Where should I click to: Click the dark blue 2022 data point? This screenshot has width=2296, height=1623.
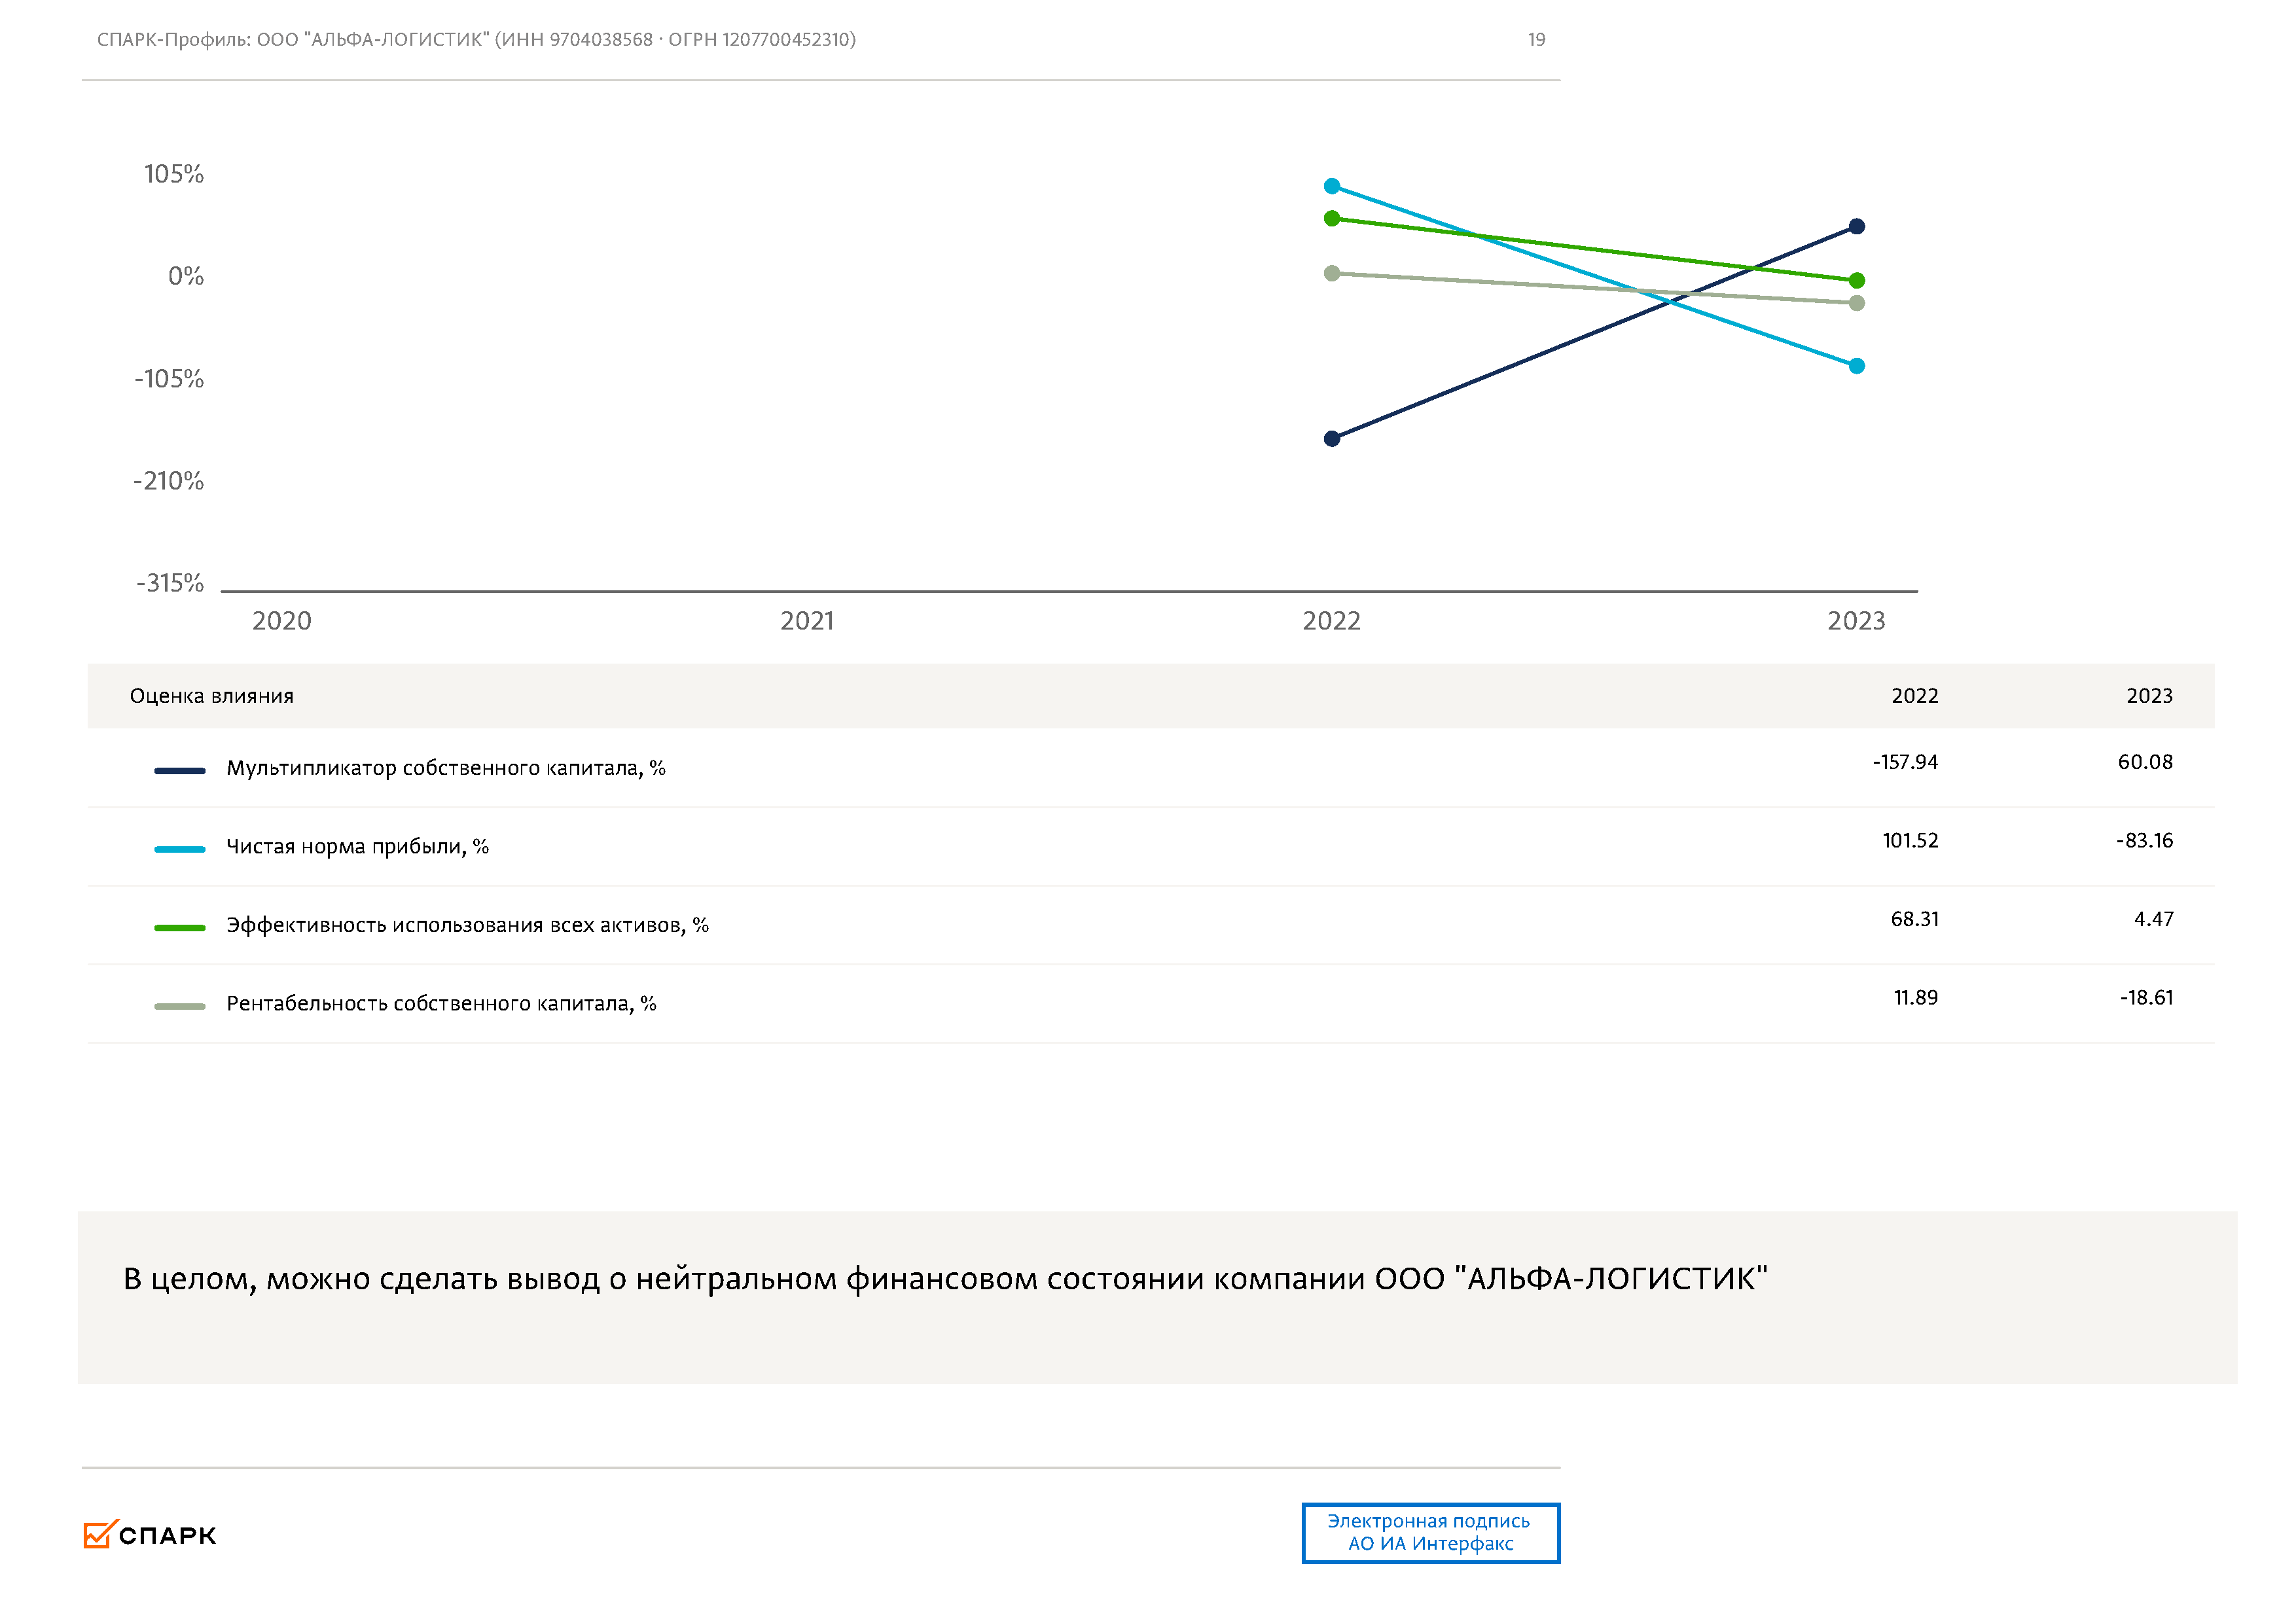[1332, 439]
